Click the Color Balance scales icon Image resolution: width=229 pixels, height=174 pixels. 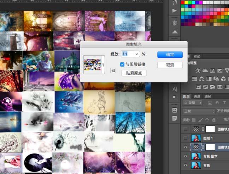[x=202, y=79]
